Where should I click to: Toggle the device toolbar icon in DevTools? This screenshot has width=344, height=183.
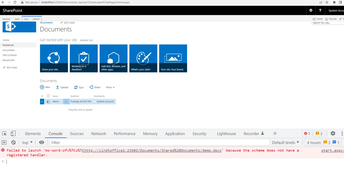point(13,134)
